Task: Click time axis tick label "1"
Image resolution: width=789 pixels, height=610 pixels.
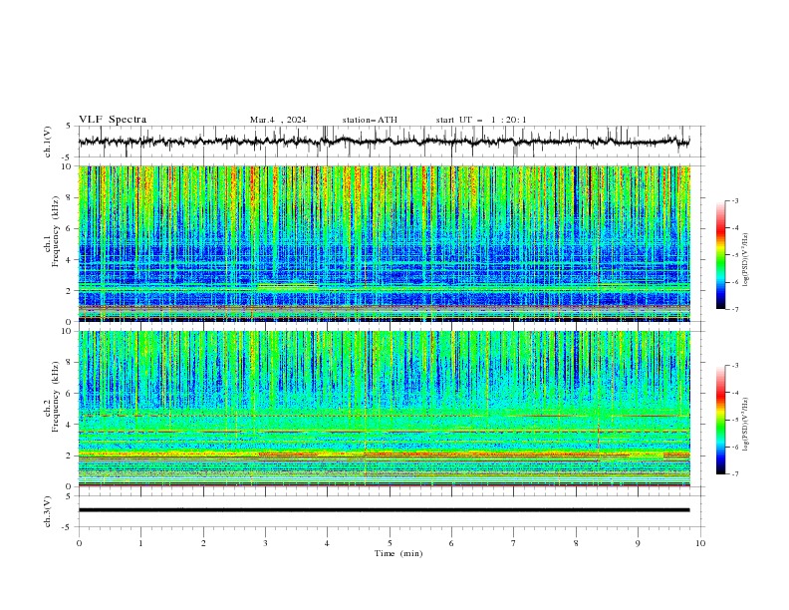Action: pos(140,543)
